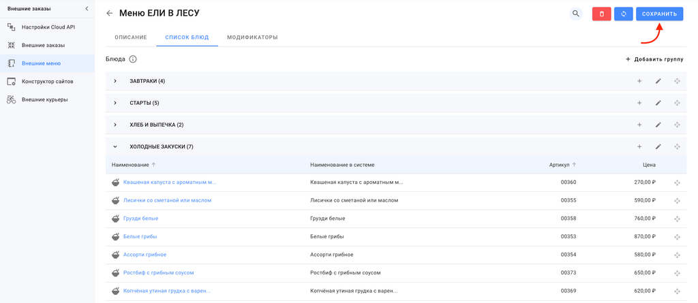Expand the СТАРТЫ group
This screenshot has height=303, width=698.
coord(115,103)
